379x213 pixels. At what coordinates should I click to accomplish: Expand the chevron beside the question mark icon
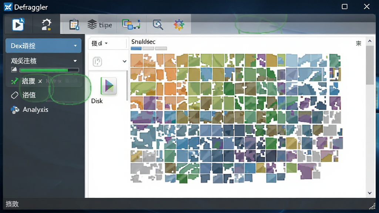point(124,61)
